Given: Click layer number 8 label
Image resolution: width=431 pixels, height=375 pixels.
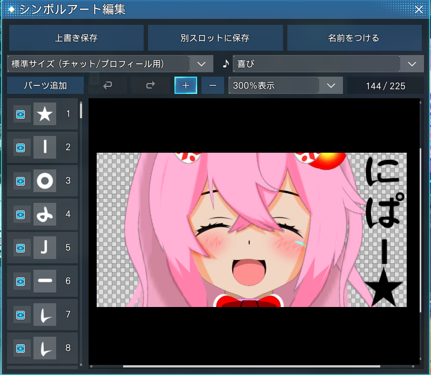Looking at the screenshot, I should coord(68,348).
